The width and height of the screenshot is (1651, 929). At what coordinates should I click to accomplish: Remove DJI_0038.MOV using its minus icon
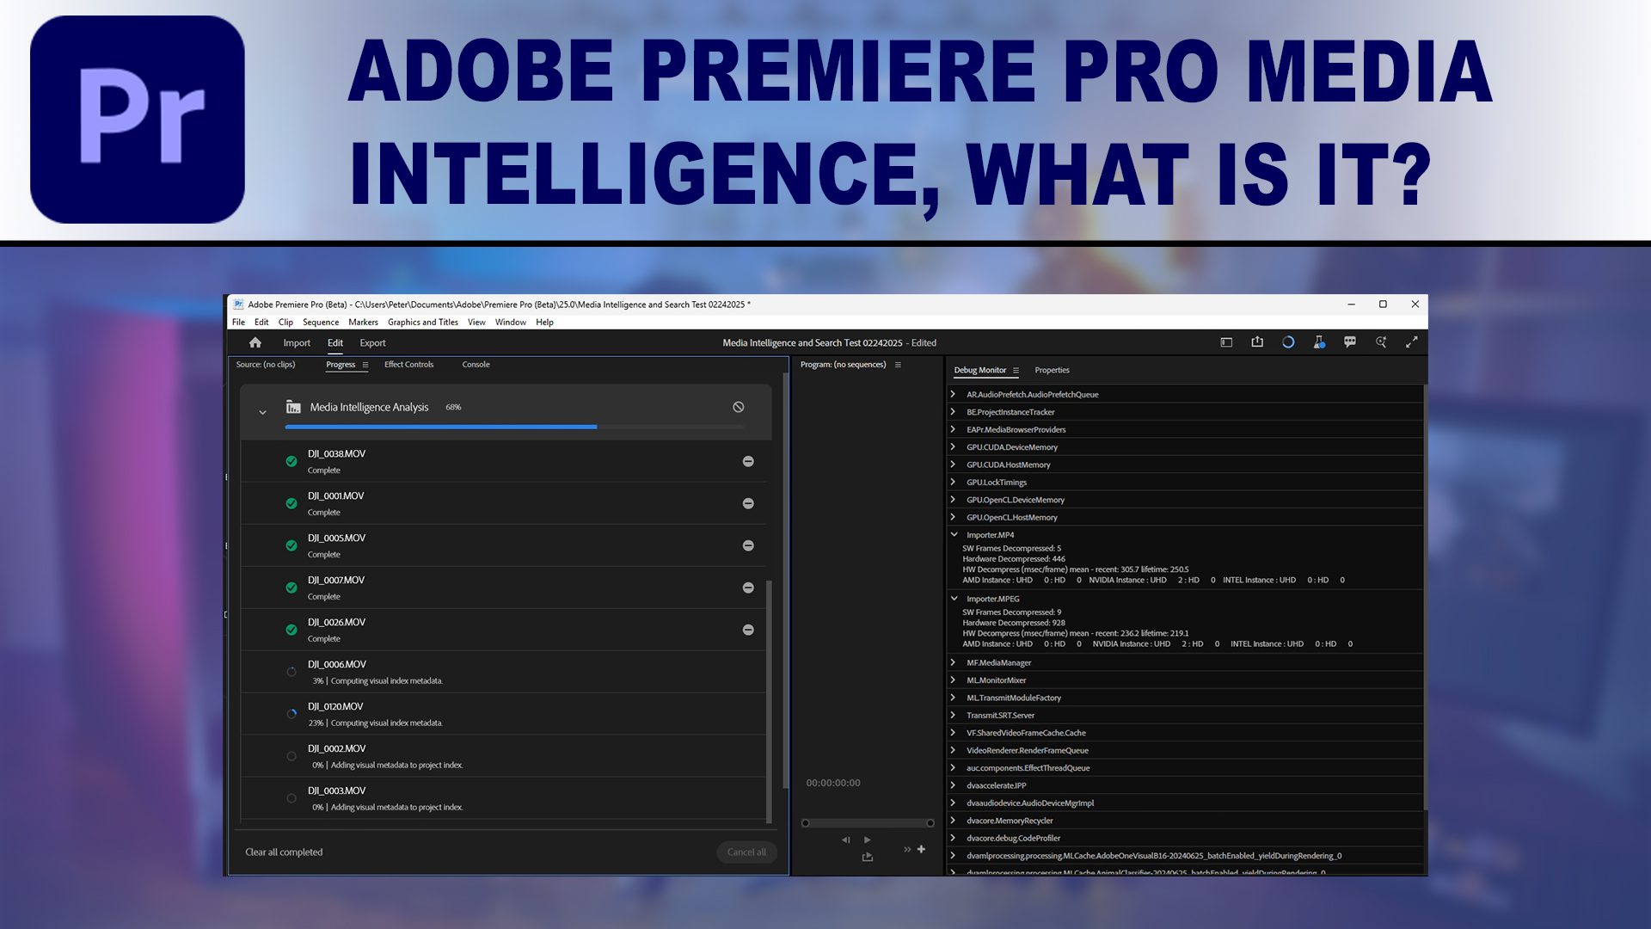coord(748,461)
